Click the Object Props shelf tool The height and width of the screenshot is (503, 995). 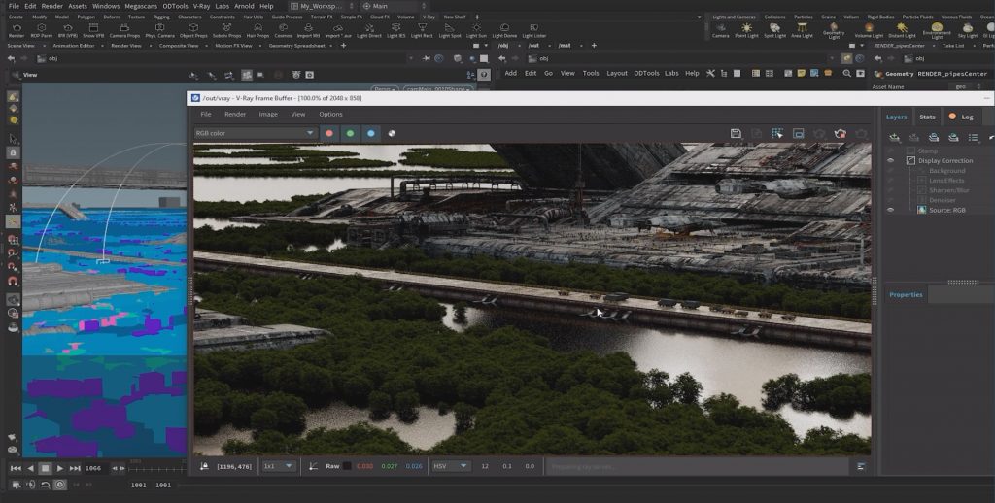[193, 28]
